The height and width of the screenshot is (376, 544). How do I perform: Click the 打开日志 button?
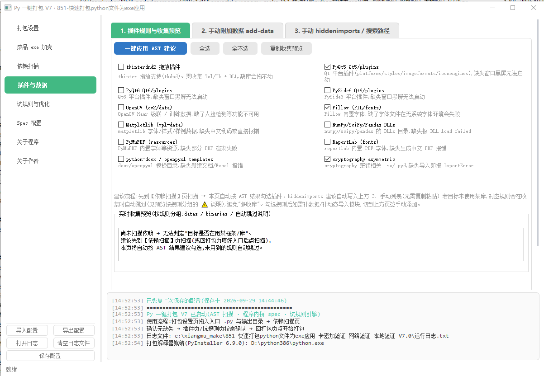click(27, 343)
